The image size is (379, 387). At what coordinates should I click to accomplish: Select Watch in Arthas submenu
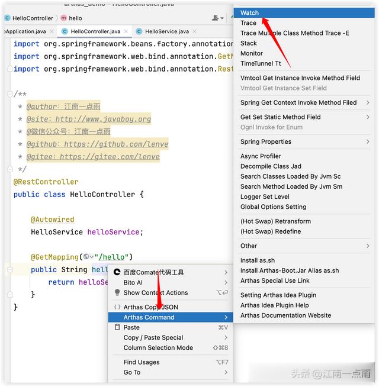tap(304, 13)
